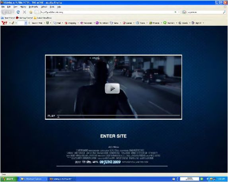Click the PLAY label on video
The width and height of the screenshot is (228, 182).
51,116
